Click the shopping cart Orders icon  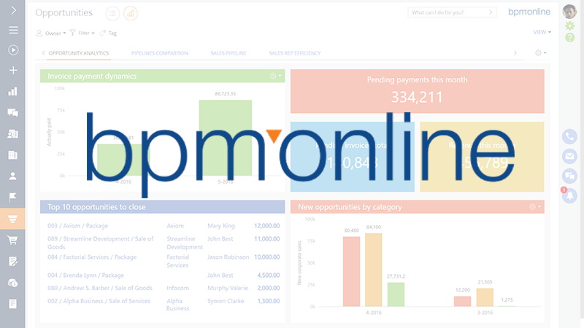tap(12, 240)
